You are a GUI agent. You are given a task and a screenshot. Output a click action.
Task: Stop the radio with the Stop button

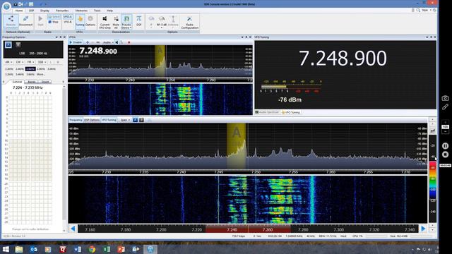[x=54, y=22]
